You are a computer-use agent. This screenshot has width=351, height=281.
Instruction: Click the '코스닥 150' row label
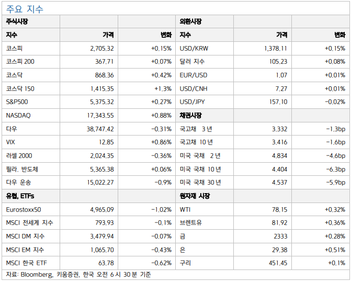click(20, 88)
